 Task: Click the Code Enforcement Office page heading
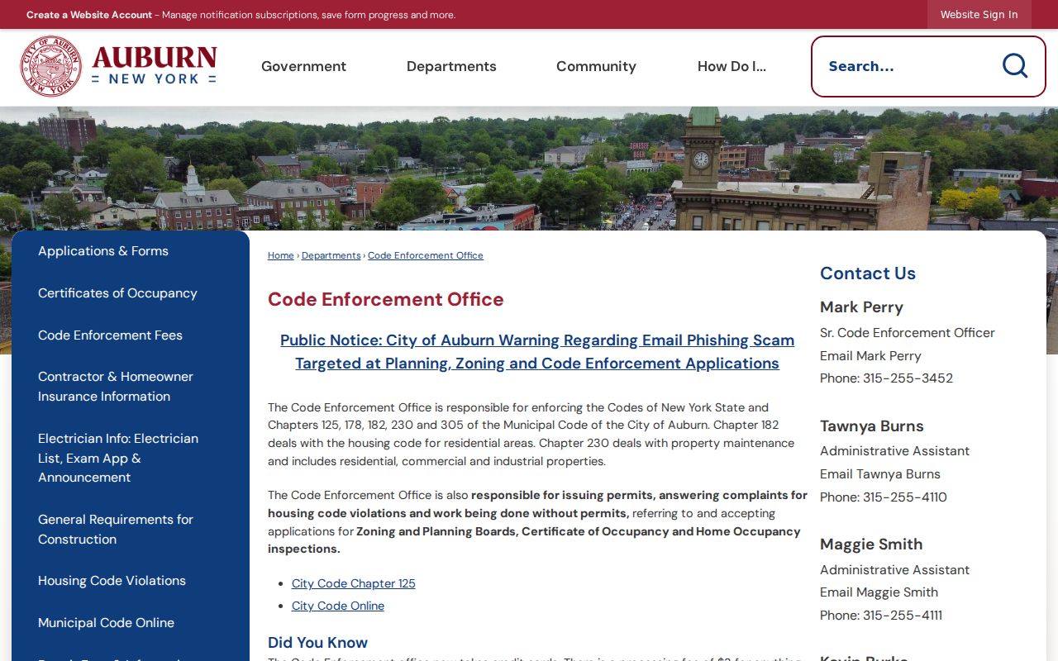[x=386, y=299]
